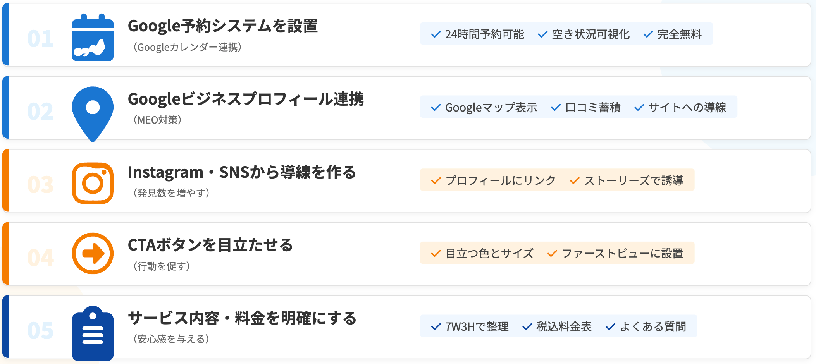
Task: Click the checkmark next to 口コミ蓄積
Action: pyautogui.click(x=556, y=108)
